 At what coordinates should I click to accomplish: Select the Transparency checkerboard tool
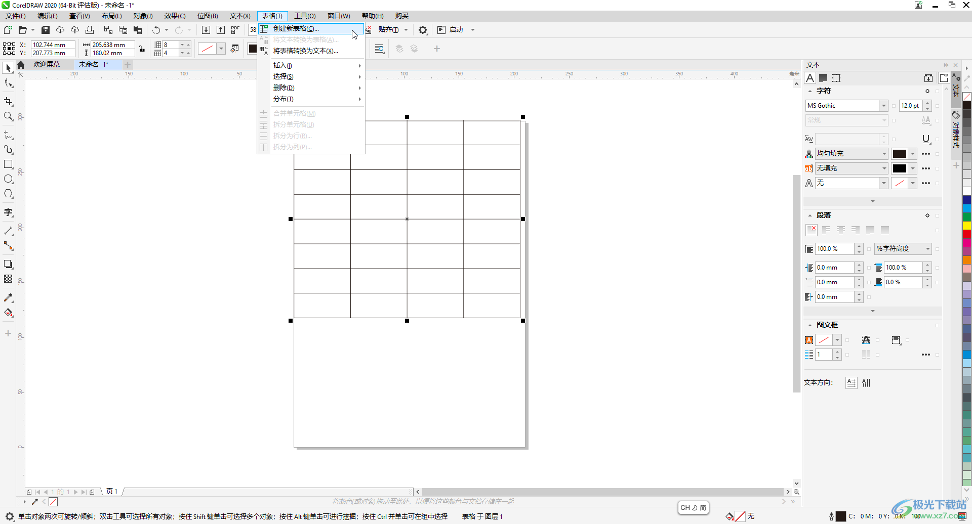coord(8,279)
